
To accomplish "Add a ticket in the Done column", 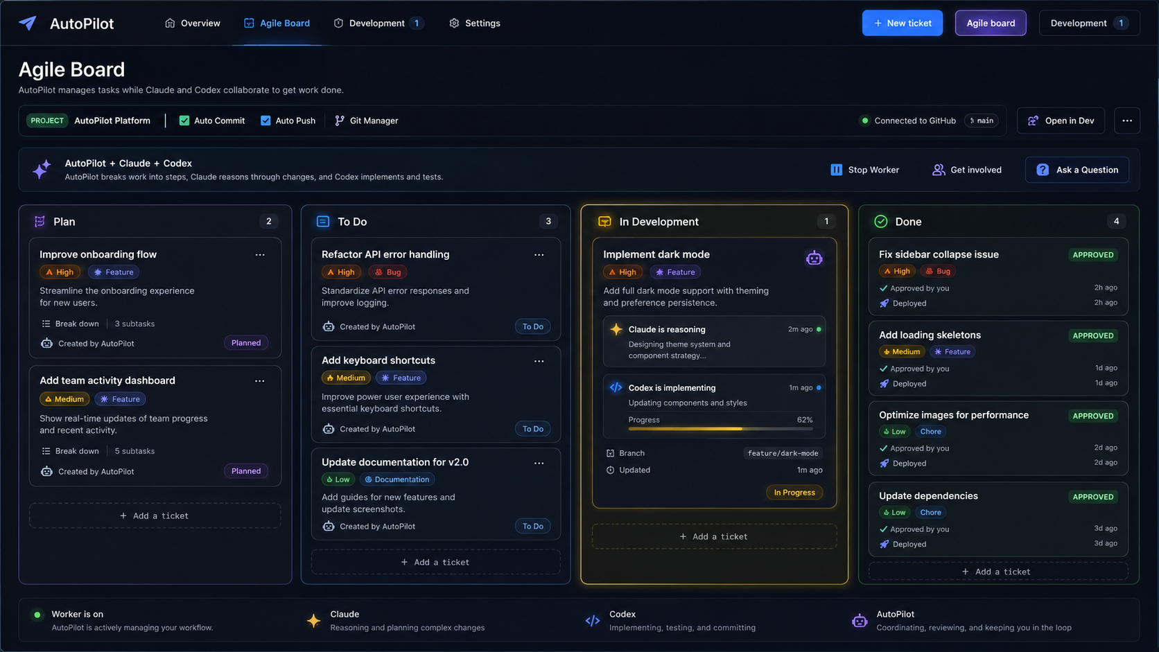I will [997, 572].
